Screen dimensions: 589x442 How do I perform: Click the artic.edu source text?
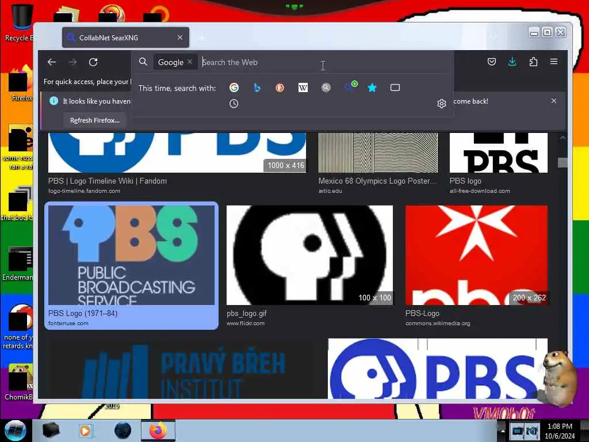pyautogui.click(x=330, y=191)
